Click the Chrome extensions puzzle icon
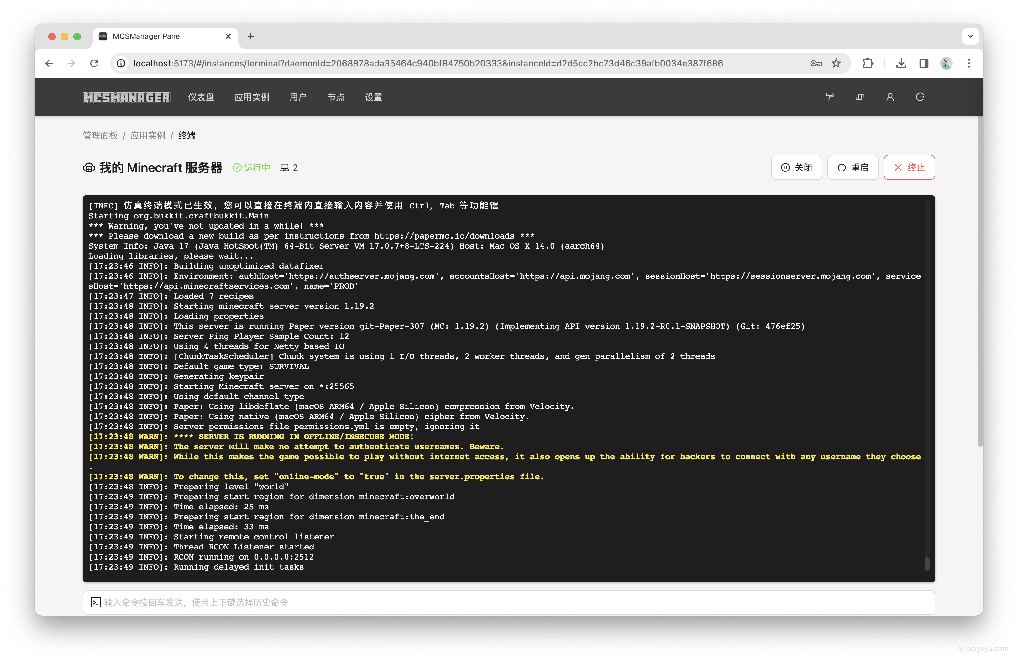1018x662 pixels. [x=868, y=63]
